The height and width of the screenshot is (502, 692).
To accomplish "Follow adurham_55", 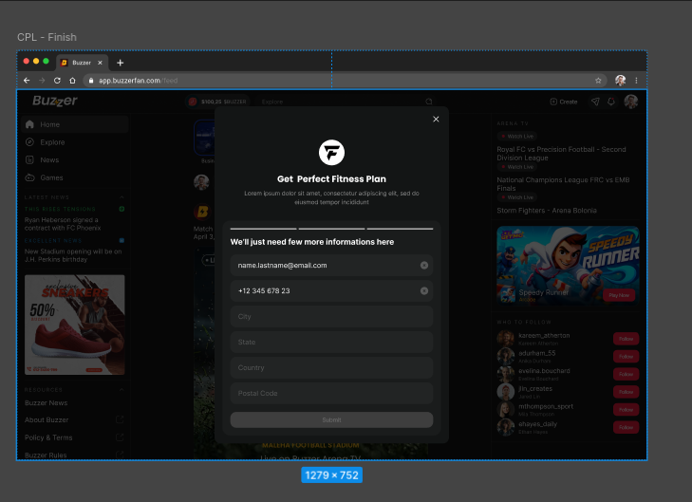I will coord(626,357).
